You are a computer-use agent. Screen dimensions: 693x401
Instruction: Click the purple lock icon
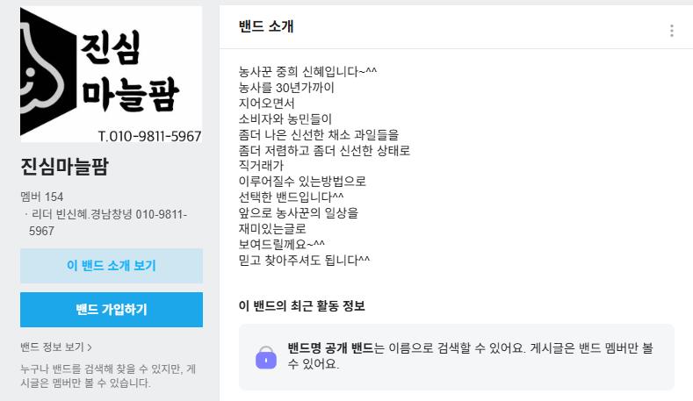[266, 358]
